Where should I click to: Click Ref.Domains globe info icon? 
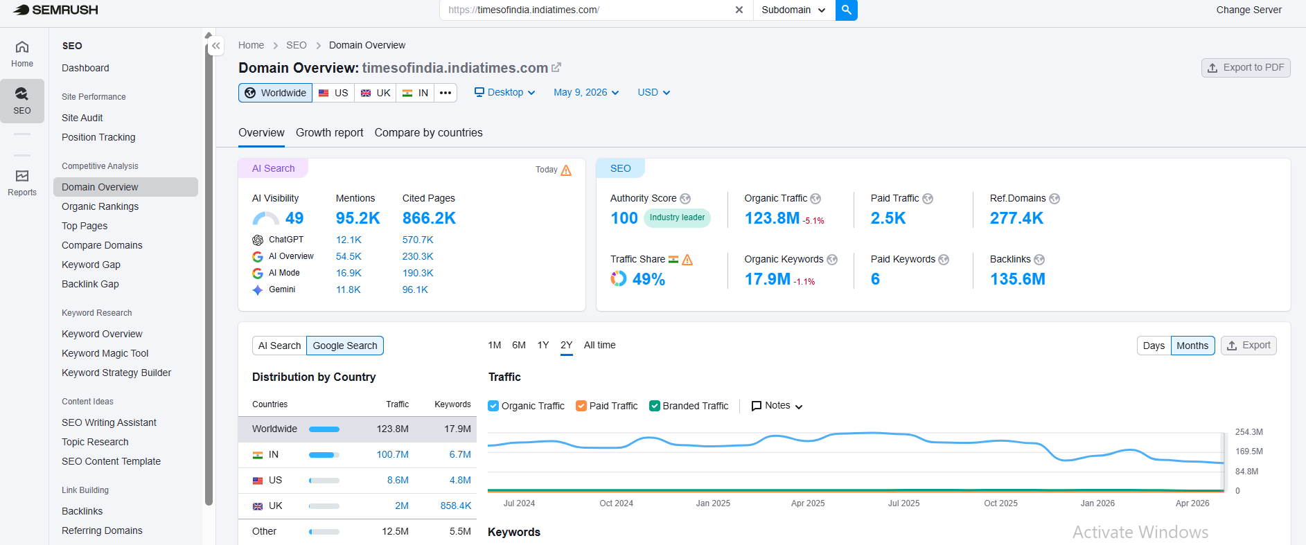[1054, 199]
